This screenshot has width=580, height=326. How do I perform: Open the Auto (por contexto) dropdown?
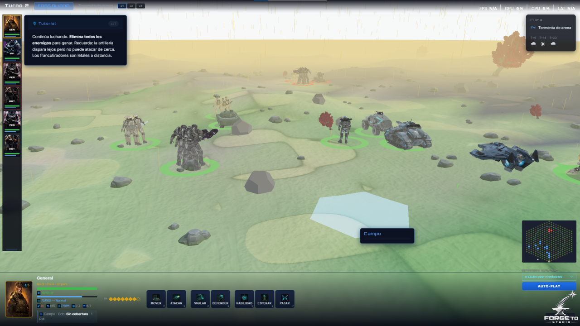pos(549,277)
